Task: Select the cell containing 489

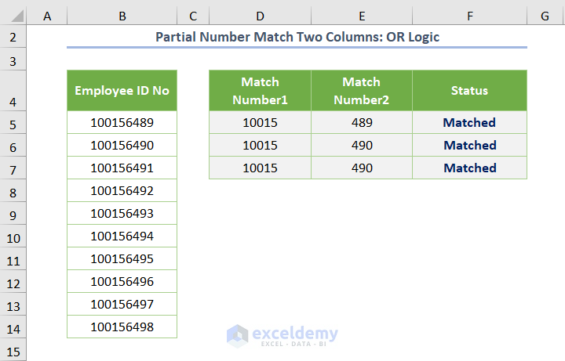Action: [362, 123]
